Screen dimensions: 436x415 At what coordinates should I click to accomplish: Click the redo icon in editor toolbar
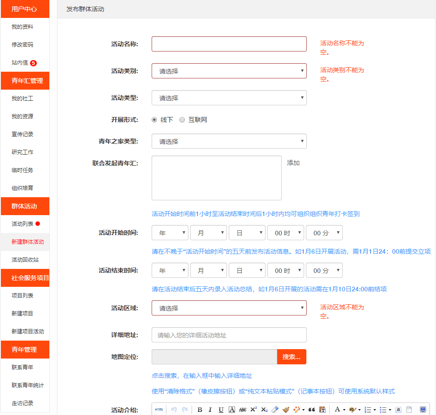[x=185, y=410]
